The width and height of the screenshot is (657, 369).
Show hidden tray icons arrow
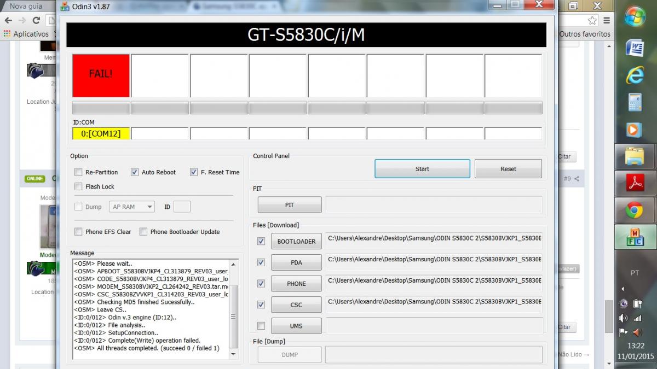point(623,289)
